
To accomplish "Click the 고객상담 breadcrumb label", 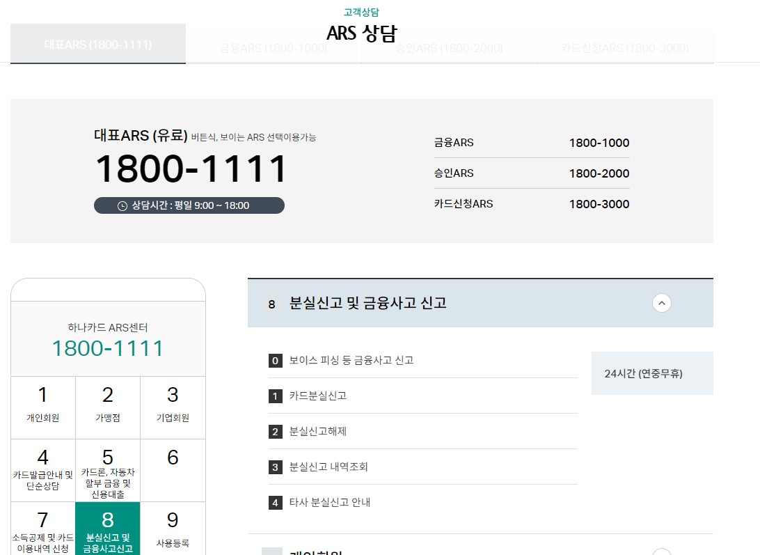I will (362, 12).
